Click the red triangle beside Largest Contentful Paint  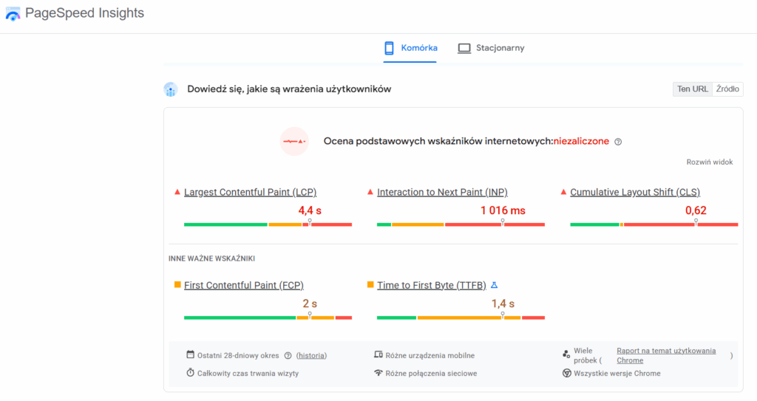tap(177, 192)
